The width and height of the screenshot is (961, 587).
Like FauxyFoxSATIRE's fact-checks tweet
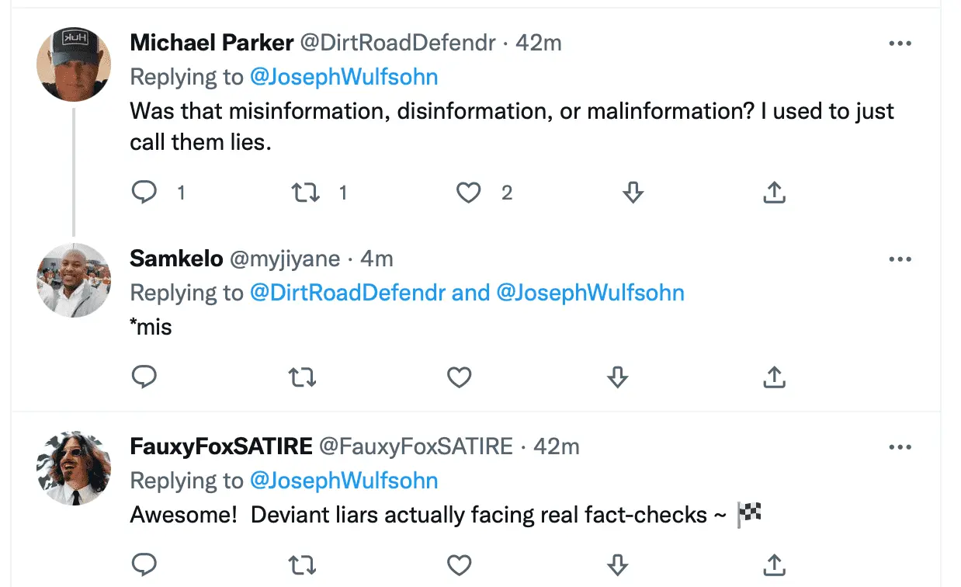pos(460,564)
